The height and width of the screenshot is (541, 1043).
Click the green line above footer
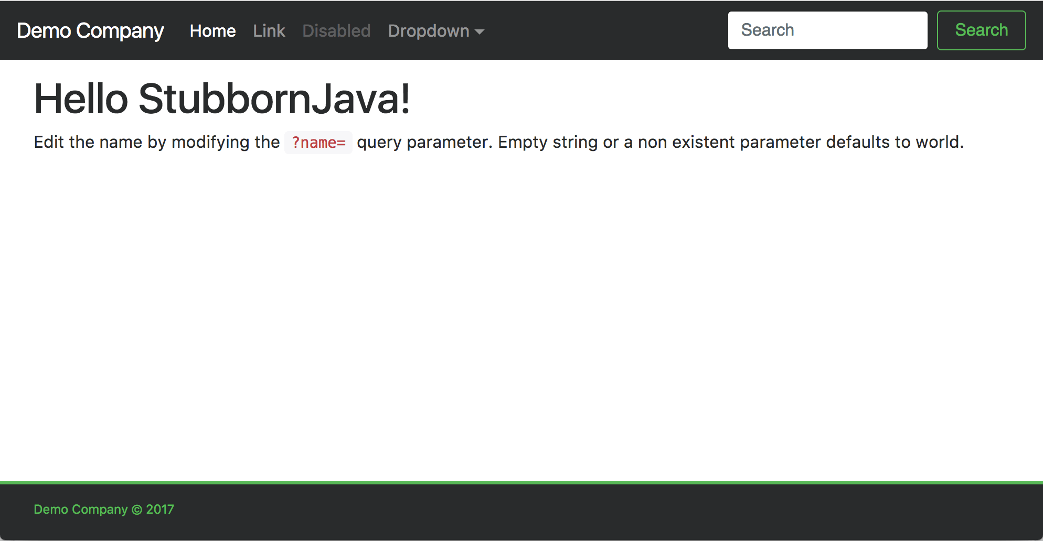tap(521, 483)
